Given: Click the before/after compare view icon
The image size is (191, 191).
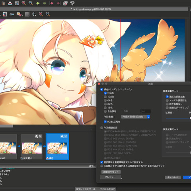Looking at the screenshot, I should (x=5, y=14).
